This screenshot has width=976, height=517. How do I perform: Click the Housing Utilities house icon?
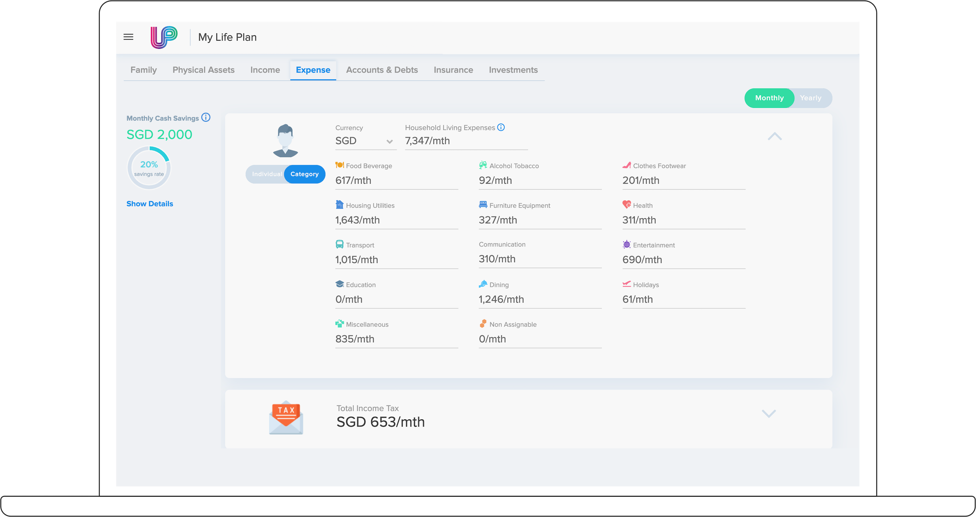[340, 204]
